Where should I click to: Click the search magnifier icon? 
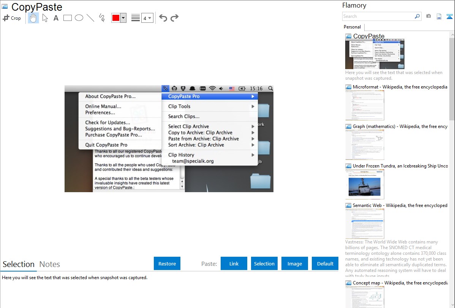[x=417, y=16]
